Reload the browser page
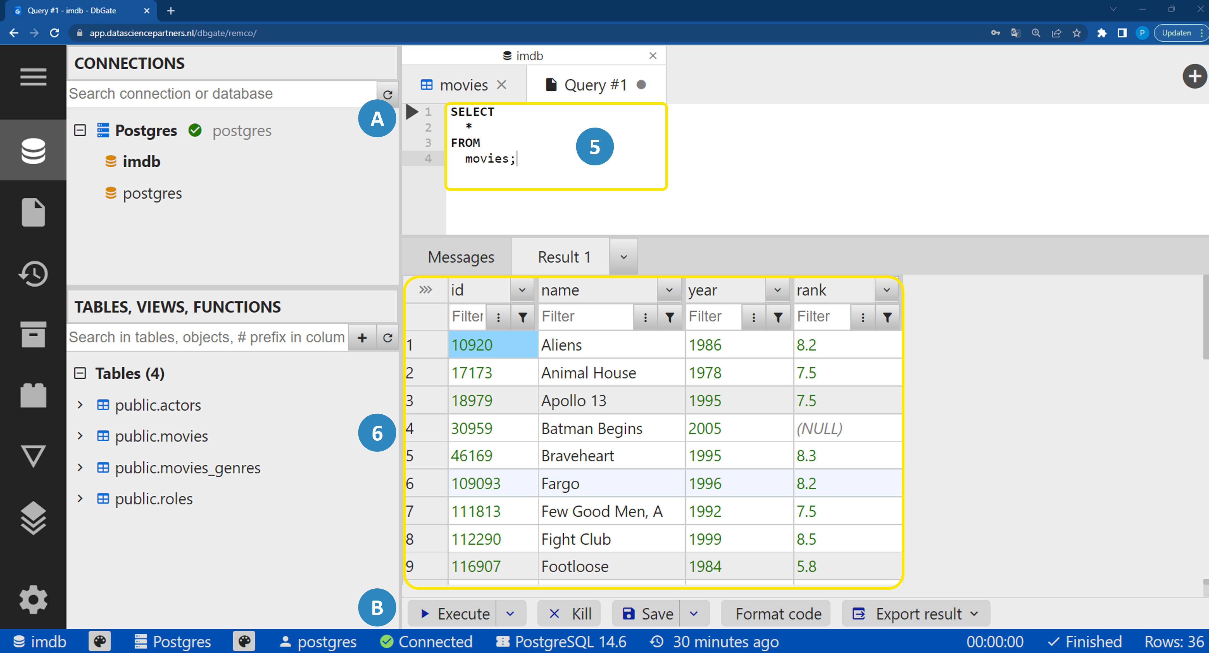The image size is (1209, 653). click(54, 33)
